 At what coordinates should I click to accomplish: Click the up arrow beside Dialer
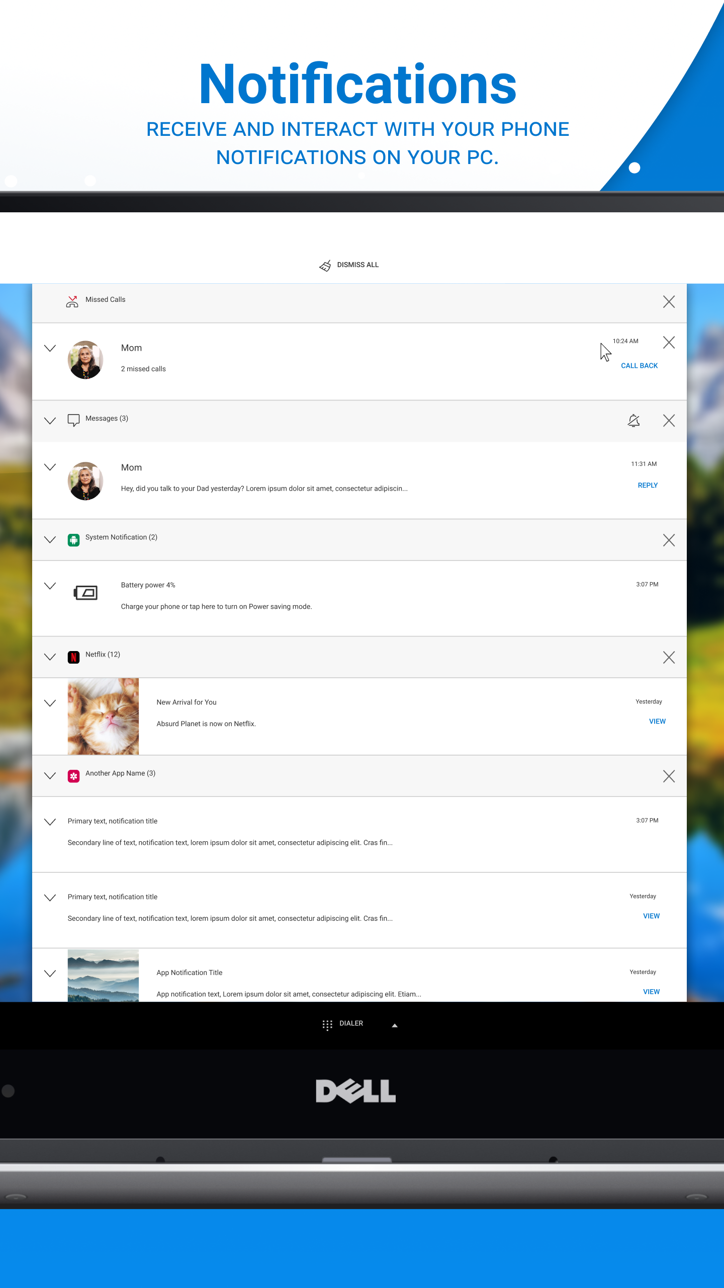tap(395, 1025)
